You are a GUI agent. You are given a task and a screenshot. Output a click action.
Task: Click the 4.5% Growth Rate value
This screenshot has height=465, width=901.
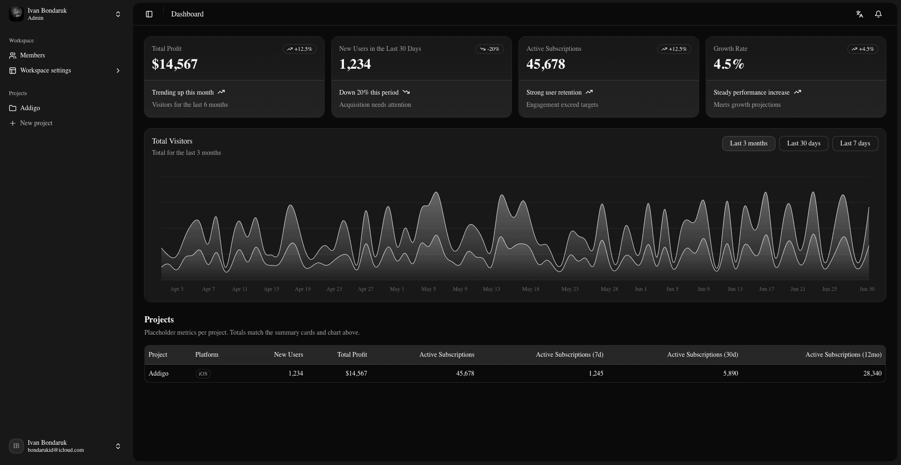pos(729,64)
